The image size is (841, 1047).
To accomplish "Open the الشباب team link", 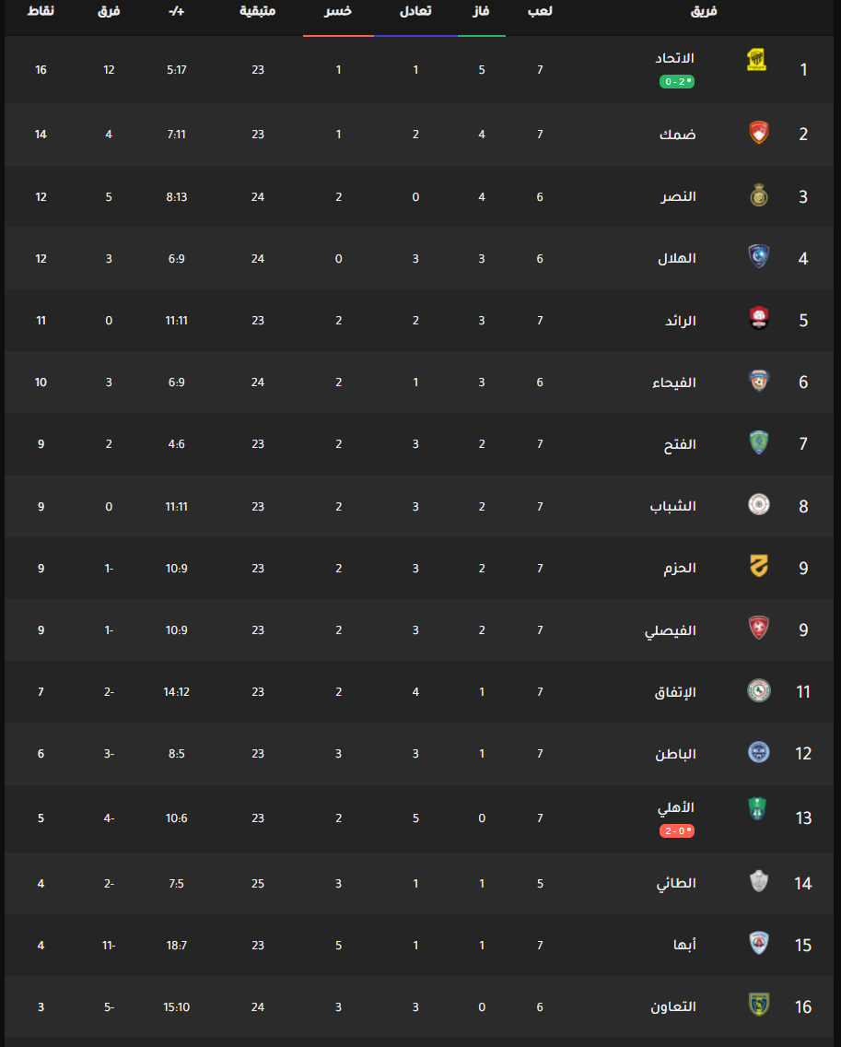I will (x=672, y=506).
